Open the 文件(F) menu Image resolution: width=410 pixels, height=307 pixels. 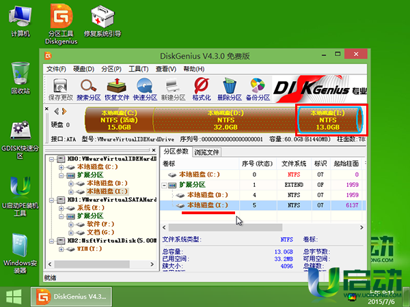pos(56,69)
